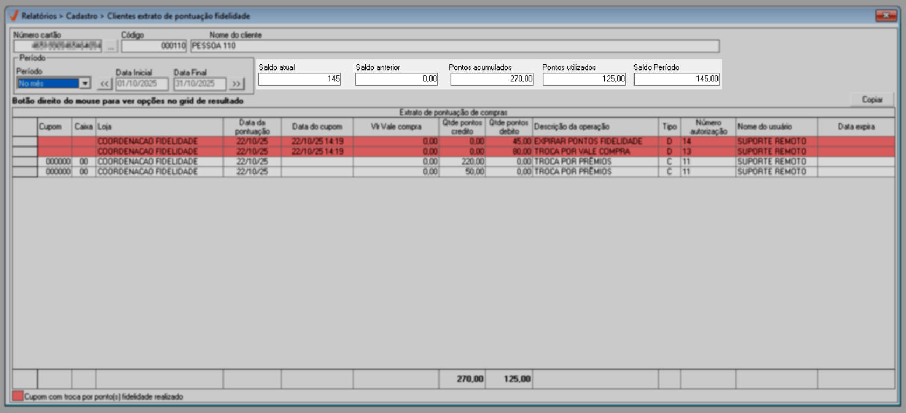
Task: Close the fidelity statement window
Action: [886, 16]
